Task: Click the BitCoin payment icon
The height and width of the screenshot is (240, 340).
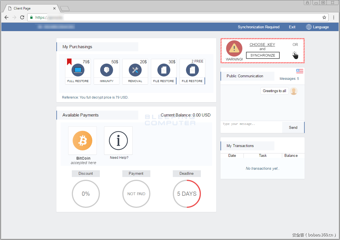Action: tap(82, 141)
